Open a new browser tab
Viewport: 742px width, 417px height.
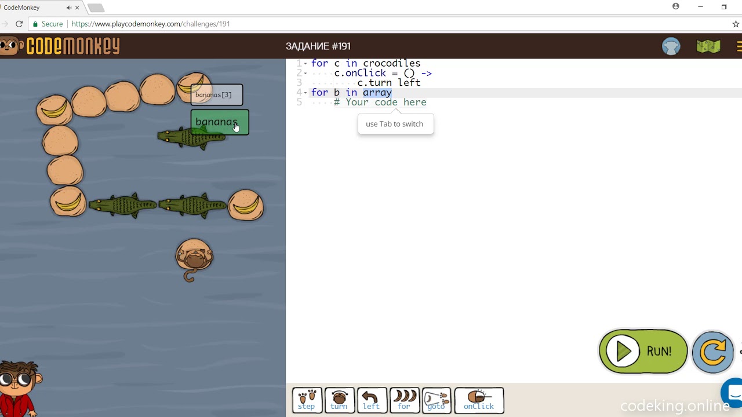click(96, 8)
